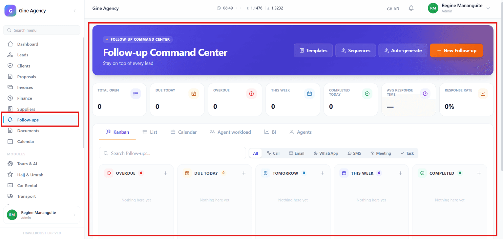Click the Invoices sidebar icon
The image size is (503, 239).
click(x=10, y=87)
